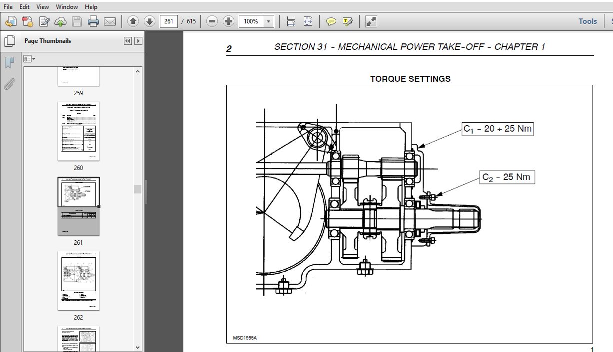Click the Fit Width scrolling icon
Viewport: 613px width, 352px height.
(x=291, y=21)
